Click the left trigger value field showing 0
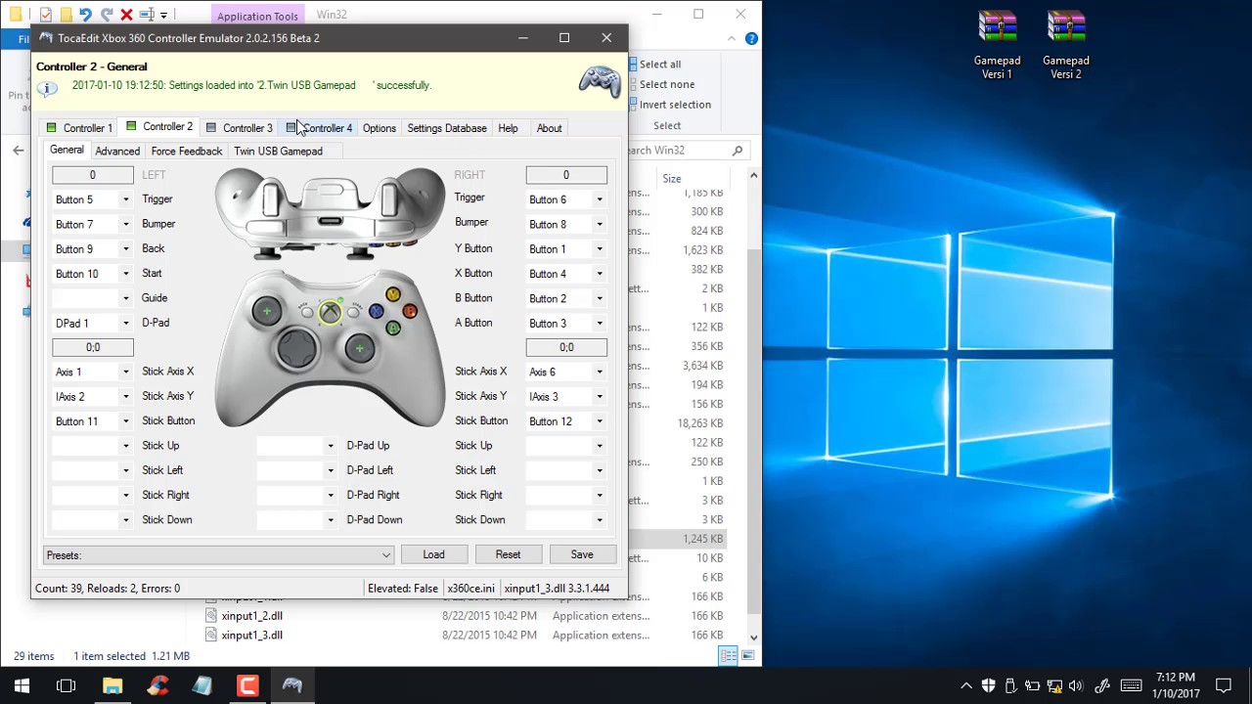The image size is (1252, 704). click(93, 175)
